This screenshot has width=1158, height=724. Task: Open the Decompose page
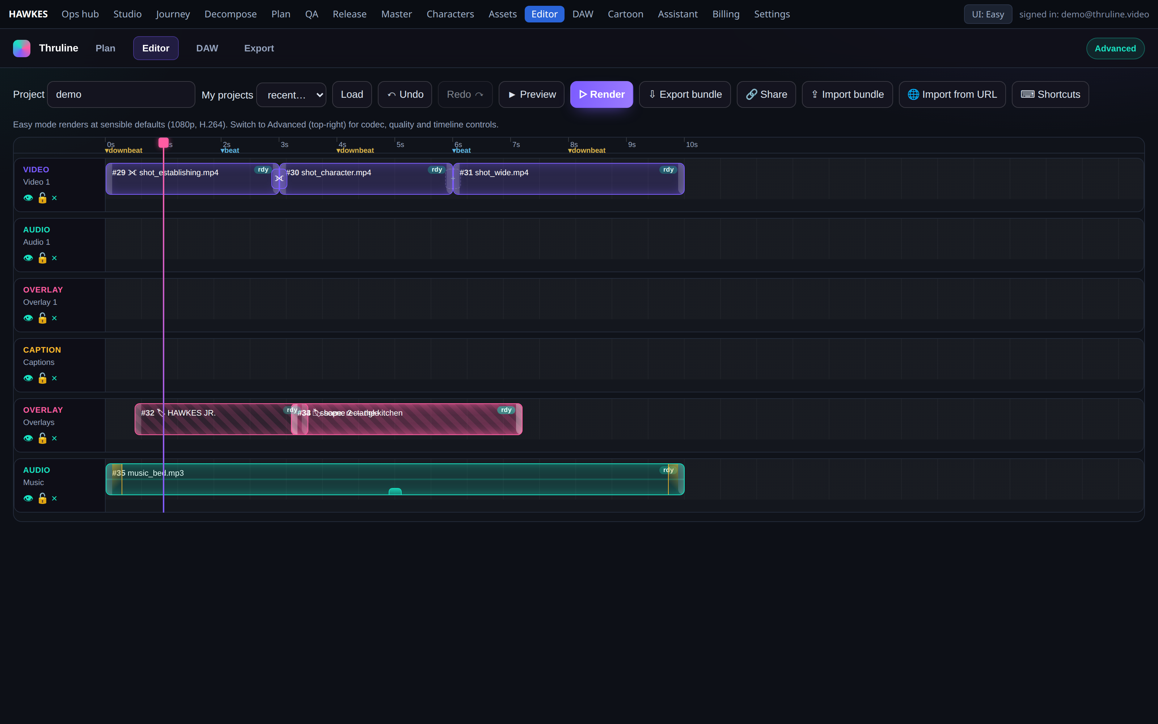point(231,14)
